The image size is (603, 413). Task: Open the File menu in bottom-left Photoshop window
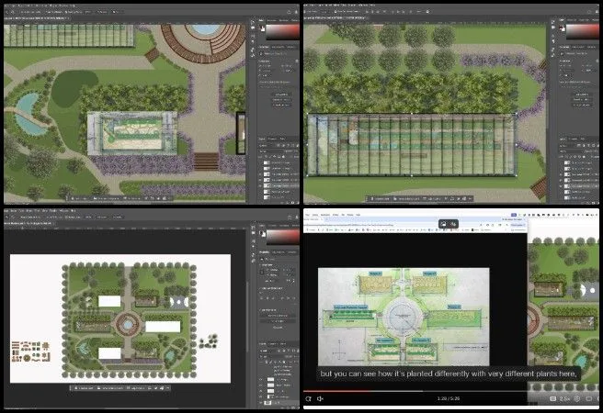coord(8,211)
